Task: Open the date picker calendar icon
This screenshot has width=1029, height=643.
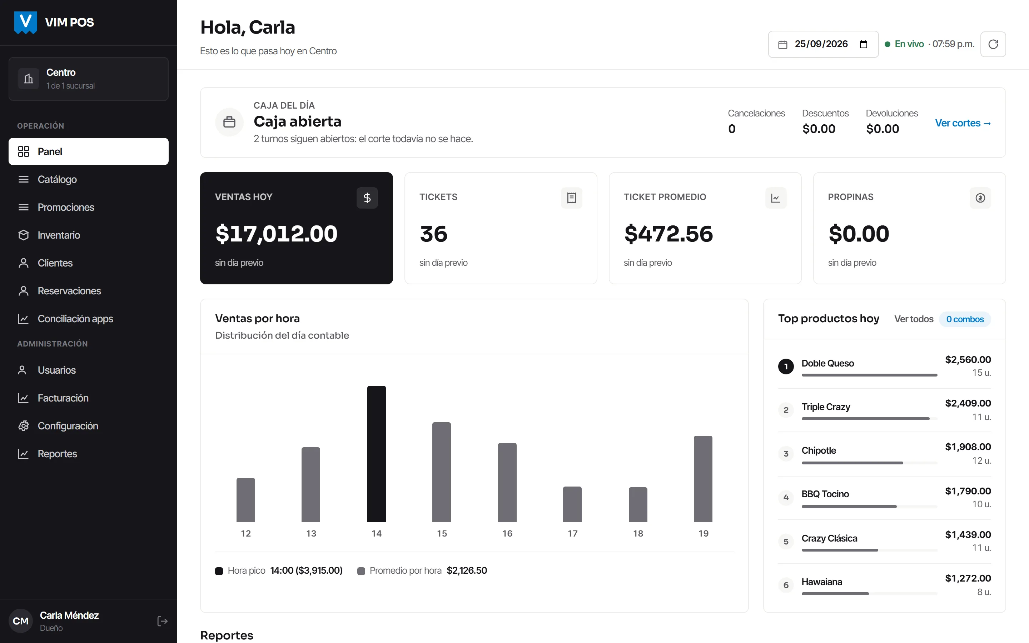Action: pos(863,44)
